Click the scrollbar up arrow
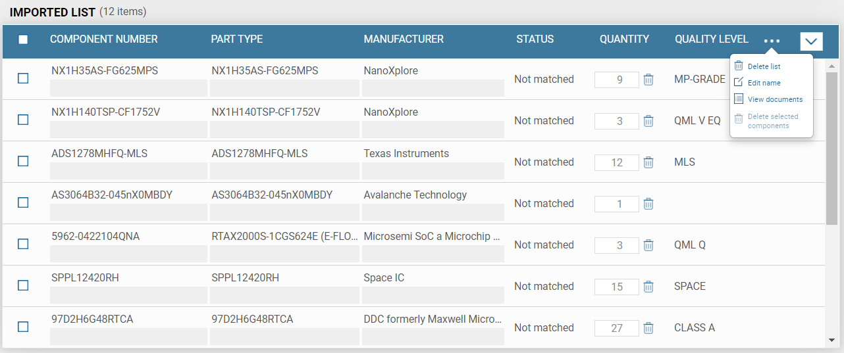The image size is (844, 353). click(x=831, y=66)
